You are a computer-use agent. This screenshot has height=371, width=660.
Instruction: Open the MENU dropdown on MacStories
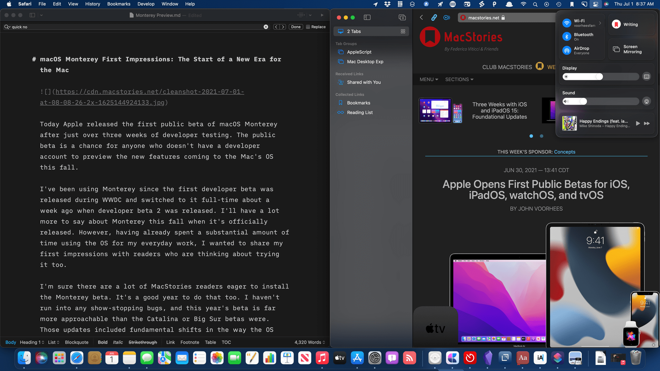click(429, 80)
